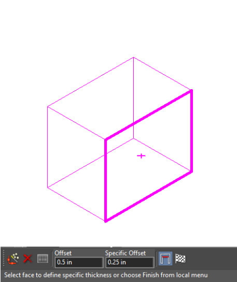The width and height of the screenshot is (237, 282).
Task: Pick the topmost corner vertex of the box
Action: click(133, 58)
